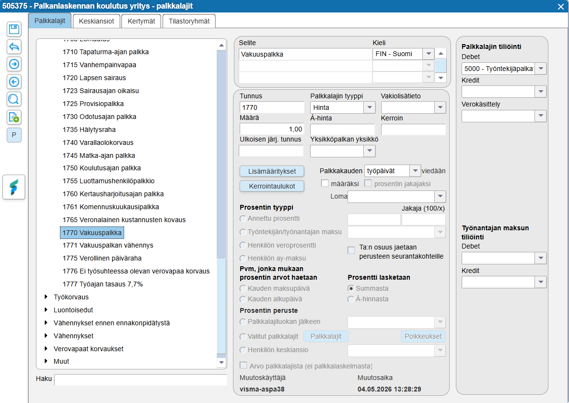
Task: Expand the Luontoisedut tree group
Action: pos(46,310)
